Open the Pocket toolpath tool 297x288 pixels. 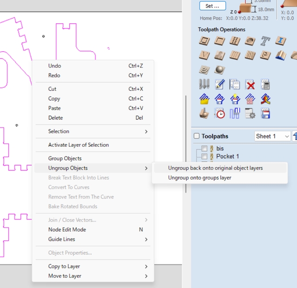click(x=220, y=41)
